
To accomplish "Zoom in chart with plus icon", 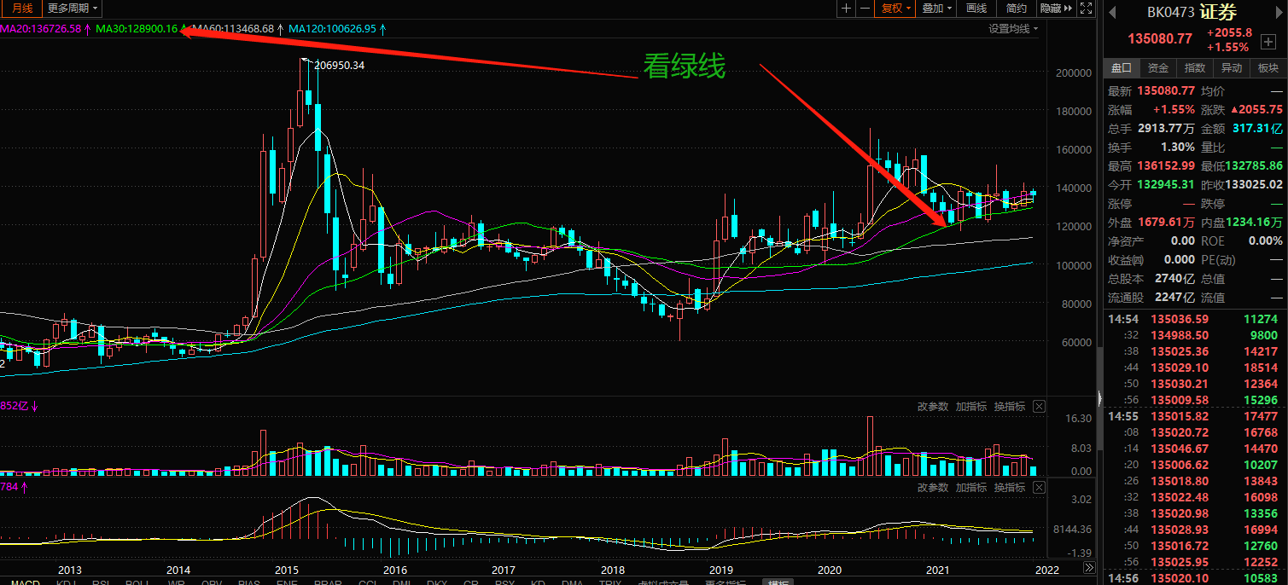I will pyautogui.click(x=846, y=9).
